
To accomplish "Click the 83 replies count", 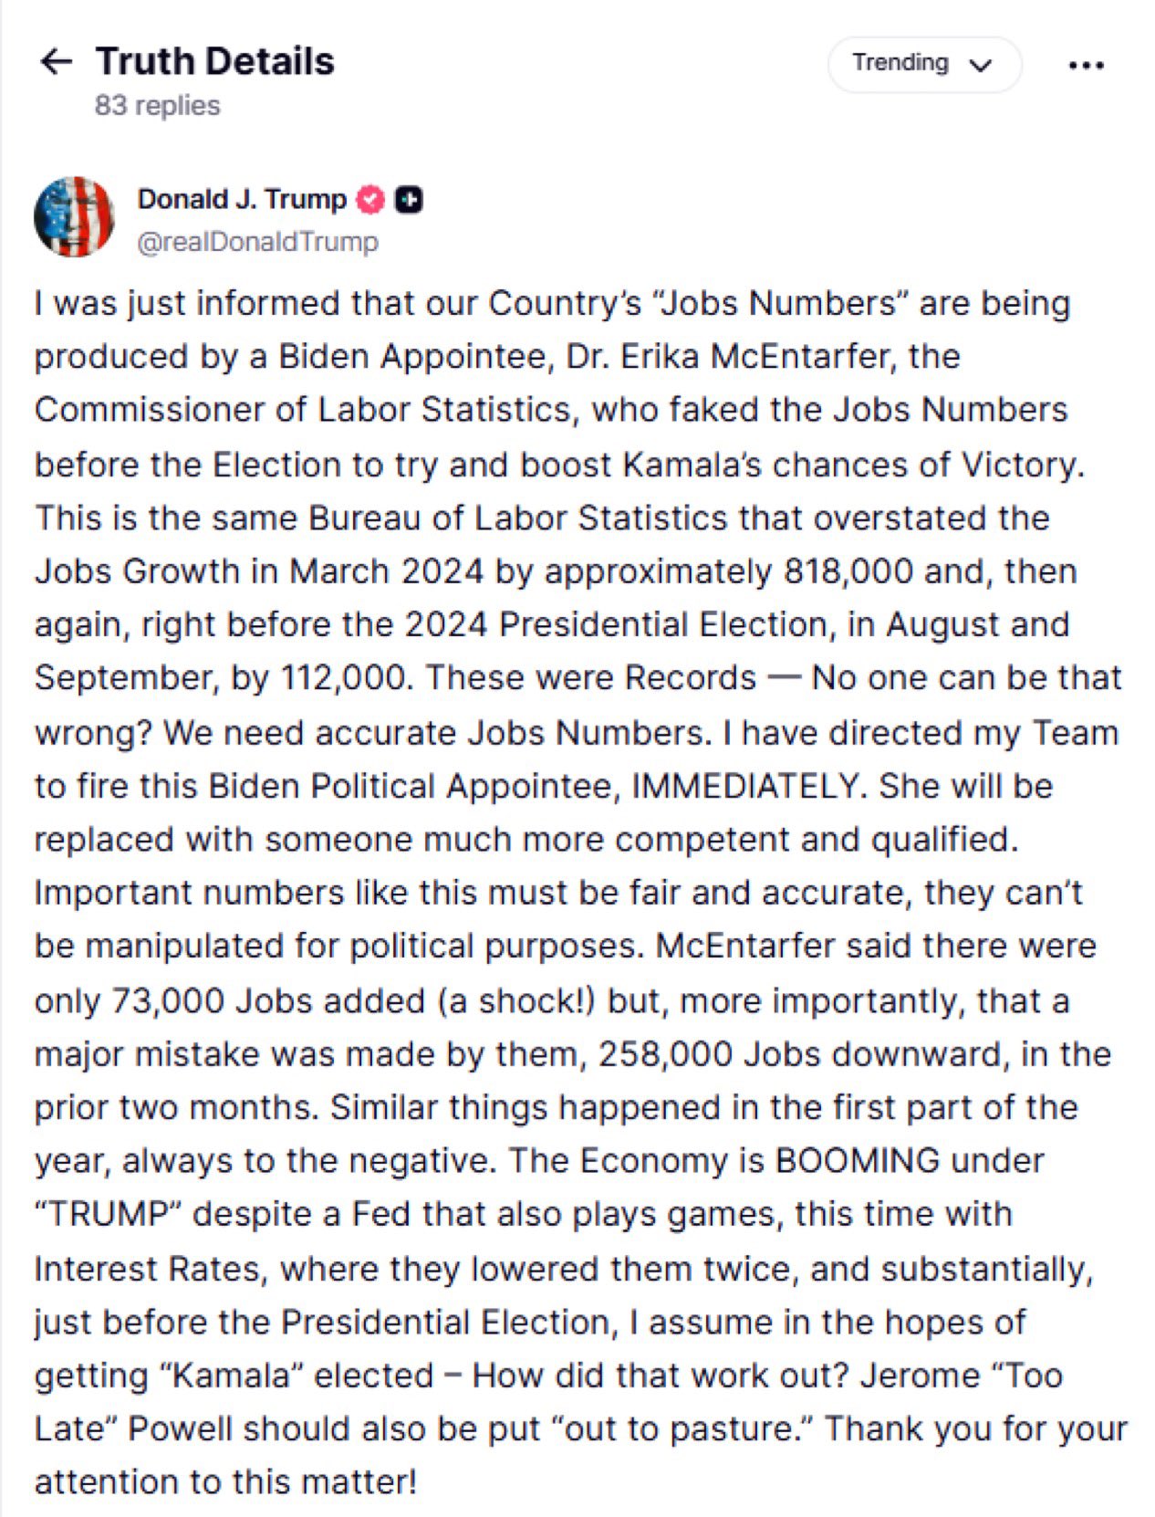I will tap(157, 106).
